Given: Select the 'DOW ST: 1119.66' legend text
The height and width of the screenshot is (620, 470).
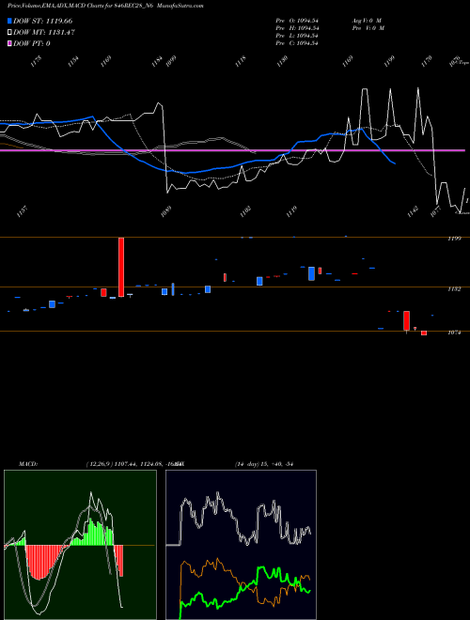Looking at the screenshot, I should pyautogui.click(x=42, y=21).
